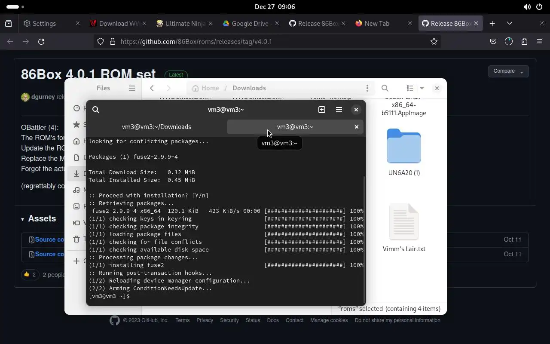
Task: Click the Latest release badge
Action: pos(176,75)
